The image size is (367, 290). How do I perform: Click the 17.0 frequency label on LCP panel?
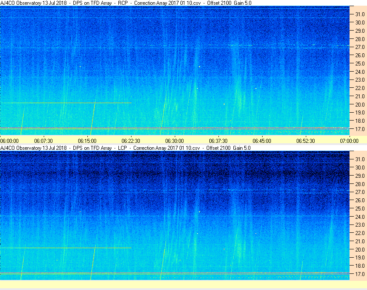pos(360,274)
